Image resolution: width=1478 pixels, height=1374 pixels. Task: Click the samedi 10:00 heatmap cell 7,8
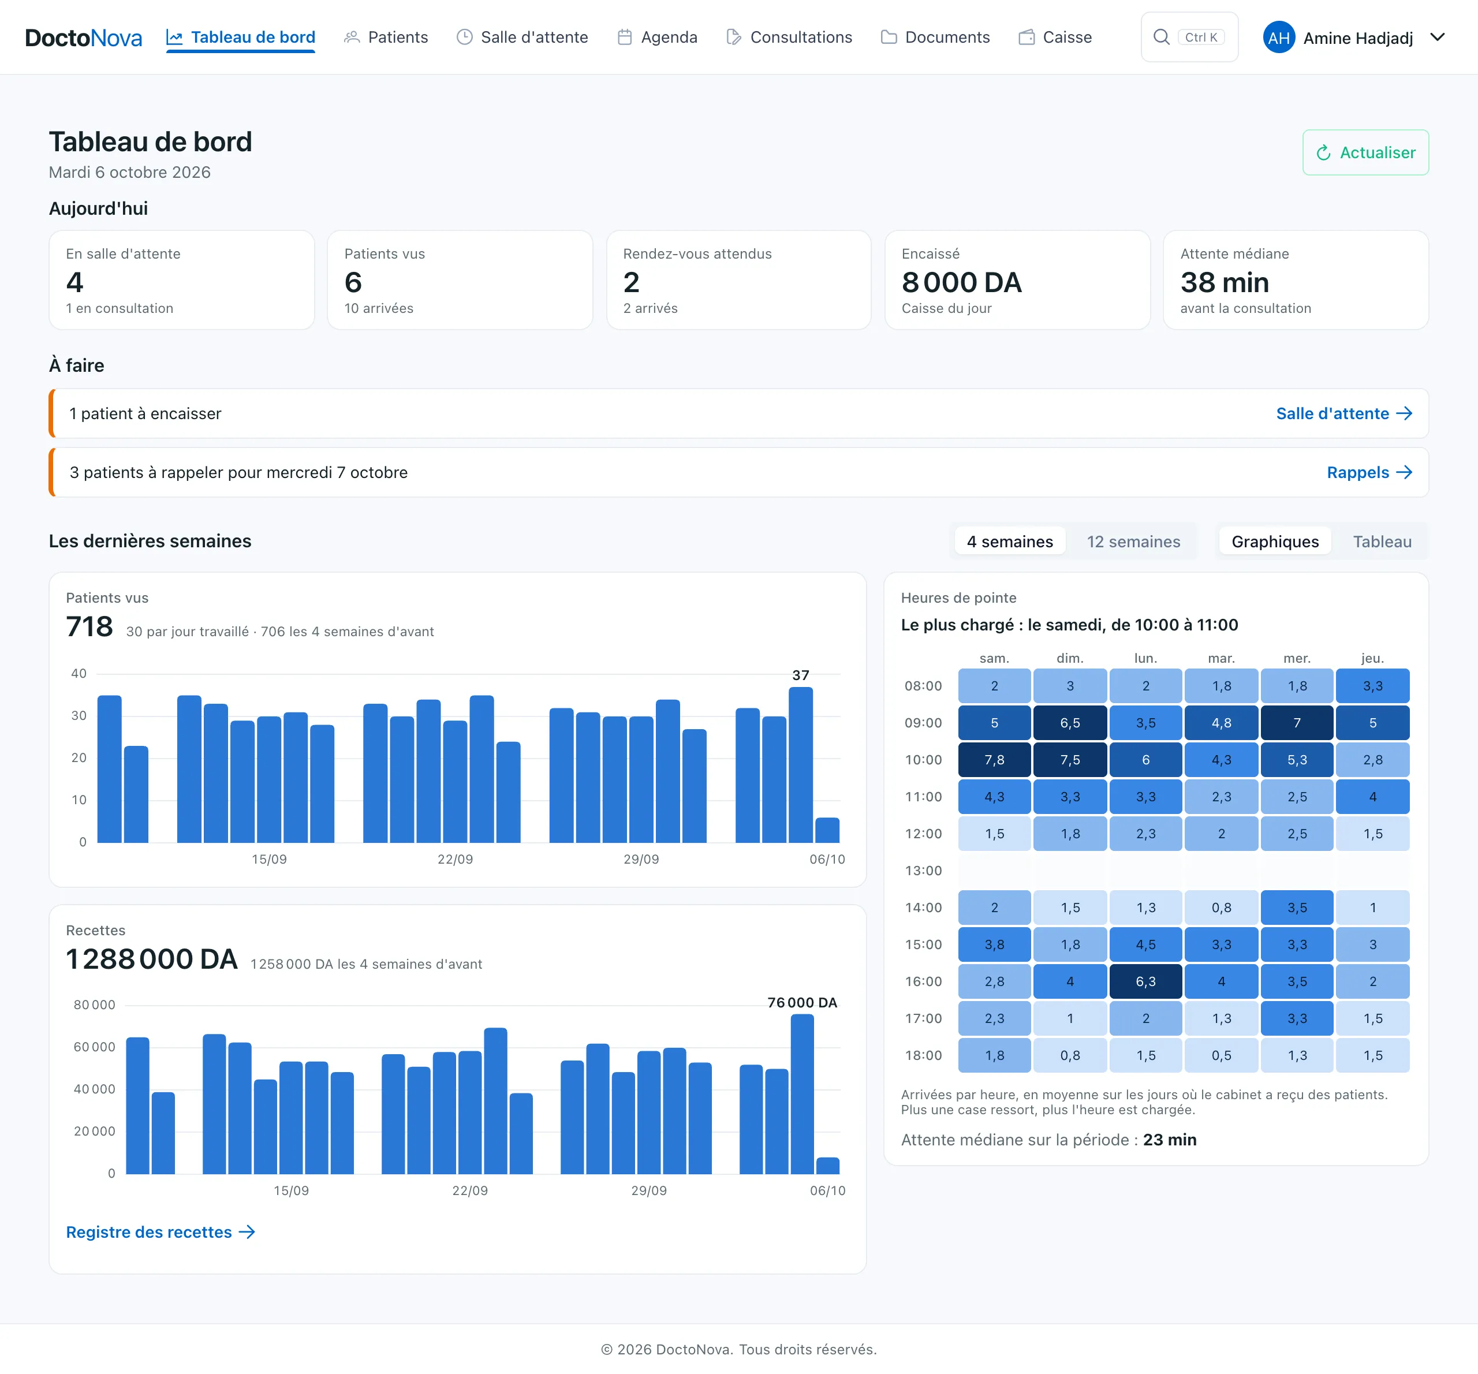[994, 760]
